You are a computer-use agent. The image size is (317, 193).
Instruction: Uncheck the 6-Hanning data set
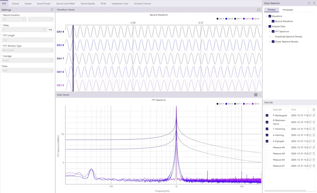[x=267, y=135]
